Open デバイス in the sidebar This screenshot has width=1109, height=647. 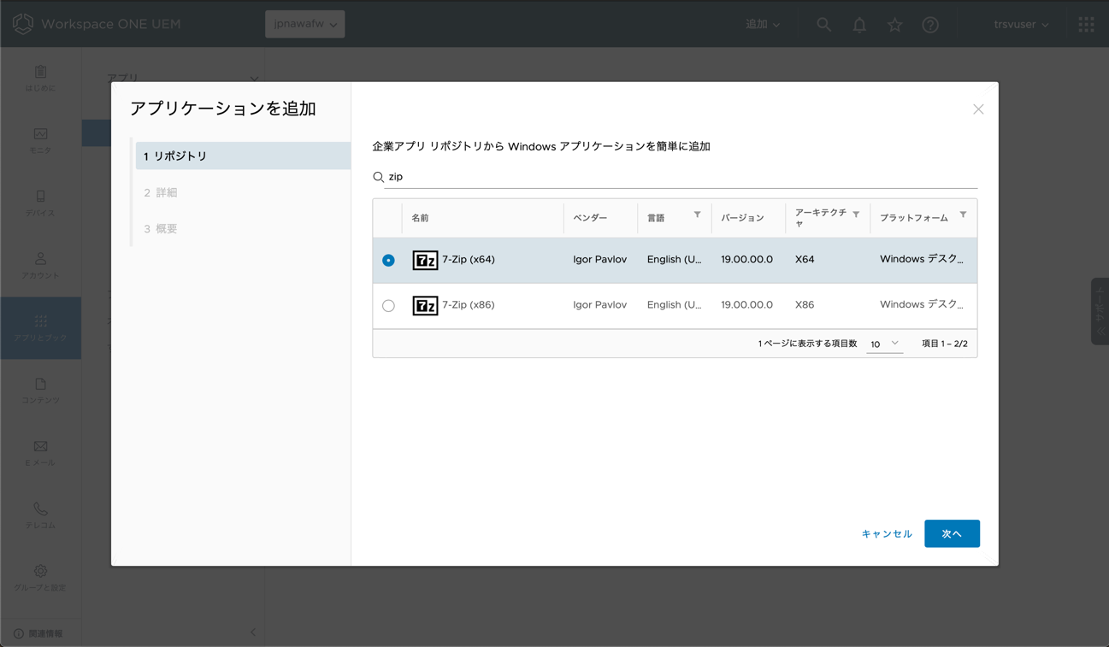[x=40, y=203]
